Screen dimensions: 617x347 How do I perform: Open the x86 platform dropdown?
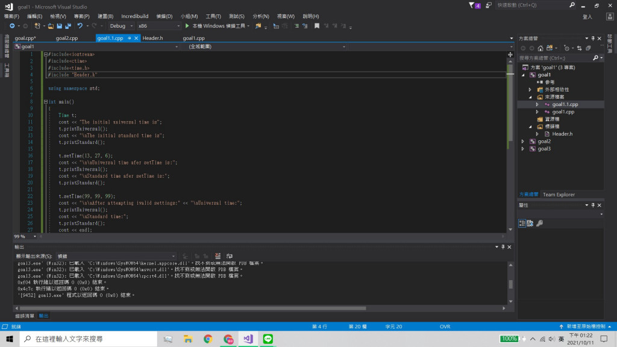pyautogui.click(x=159, y=26)
